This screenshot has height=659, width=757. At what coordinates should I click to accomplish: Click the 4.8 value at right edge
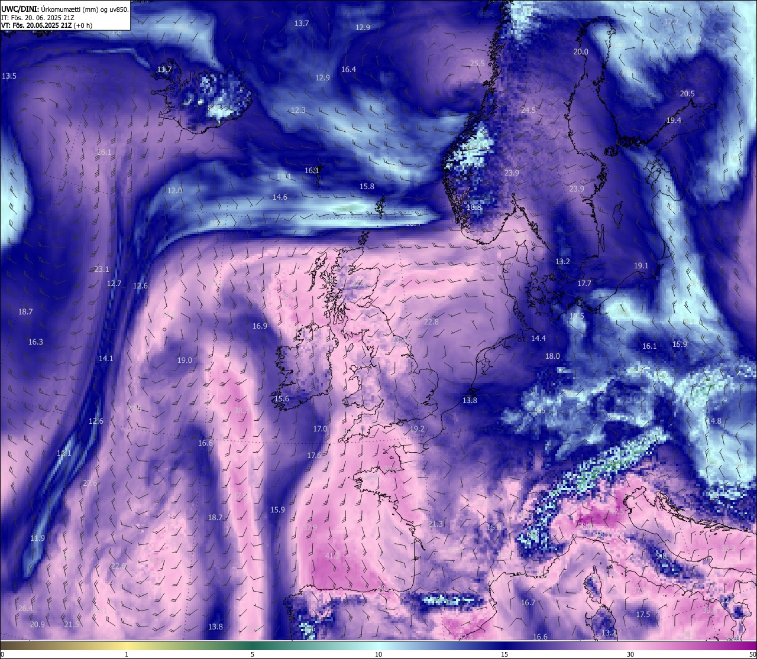(716, 421)
